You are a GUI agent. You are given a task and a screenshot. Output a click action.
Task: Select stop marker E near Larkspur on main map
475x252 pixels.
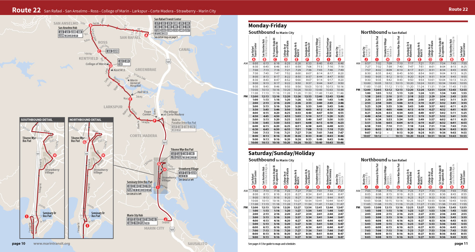130,99
